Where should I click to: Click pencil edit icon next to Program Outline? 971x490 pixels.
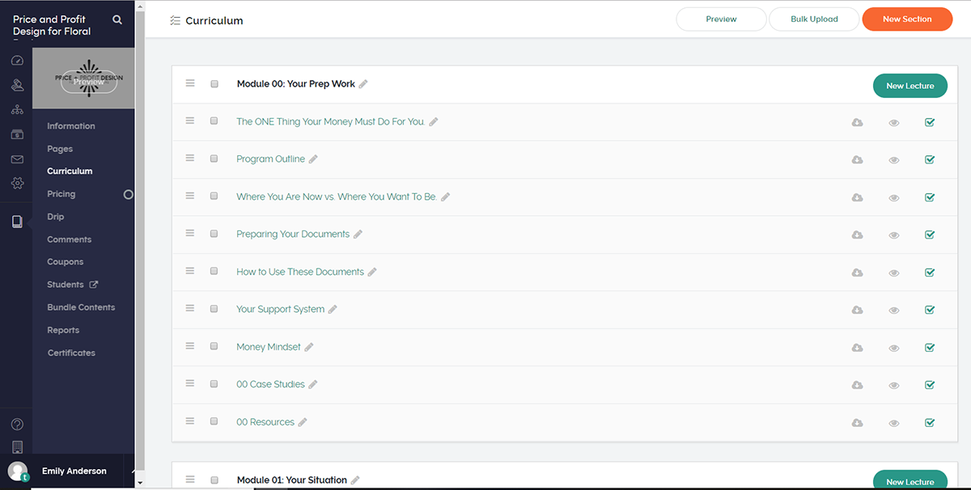tap(313, 159)
